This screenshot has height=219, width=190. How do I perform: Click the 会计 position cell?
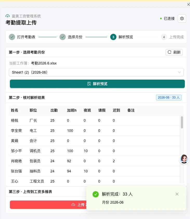[33, 141]
